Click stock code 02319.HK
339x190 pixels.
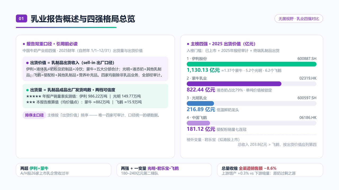pyautogui.click(x=308, y=78)
